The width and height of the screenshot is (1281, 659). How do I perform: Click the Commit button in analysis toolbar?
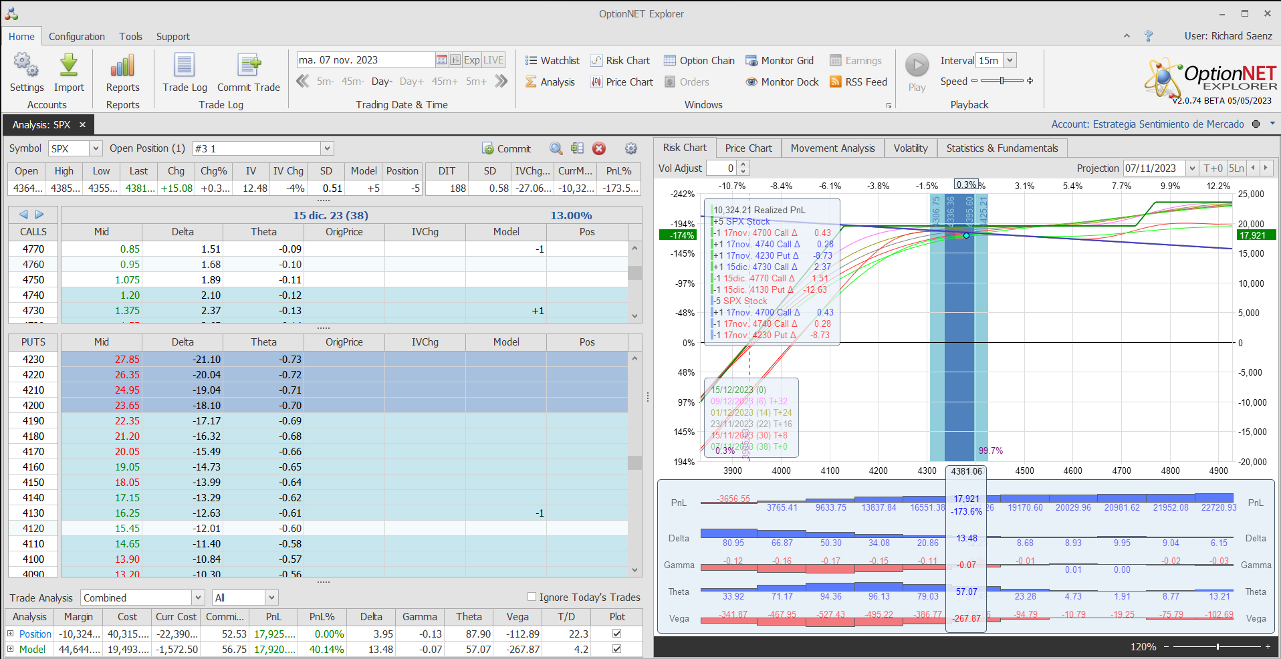pyautogui.click(x=506, y=148)
